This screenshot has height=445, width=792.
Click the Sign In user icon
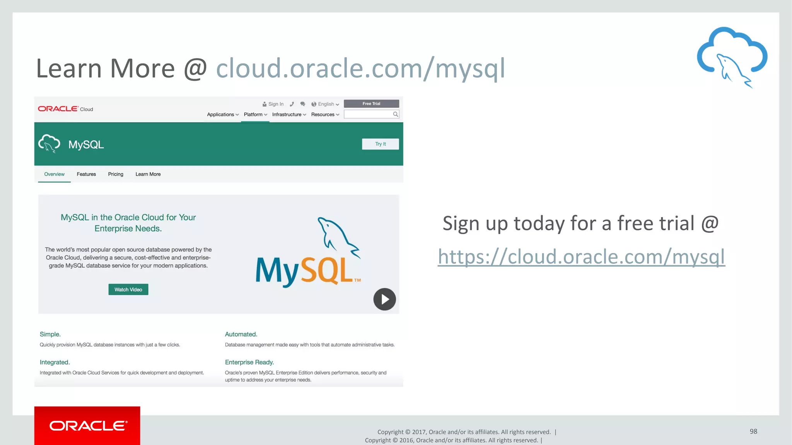[x=265, y=104]
